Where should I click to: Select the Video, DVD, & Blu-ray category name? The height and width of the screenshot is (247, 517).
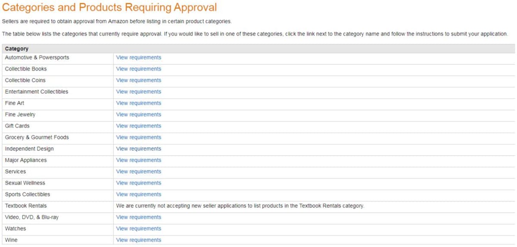[x=32, y=217]
